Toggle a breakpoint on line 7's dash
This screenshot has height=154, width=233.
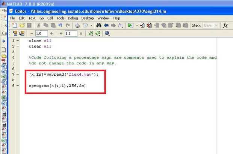[x=18, y=74]
